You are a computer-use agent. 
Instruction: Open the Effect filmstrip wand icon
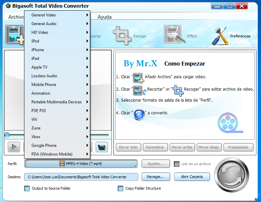tap(174, 34)
